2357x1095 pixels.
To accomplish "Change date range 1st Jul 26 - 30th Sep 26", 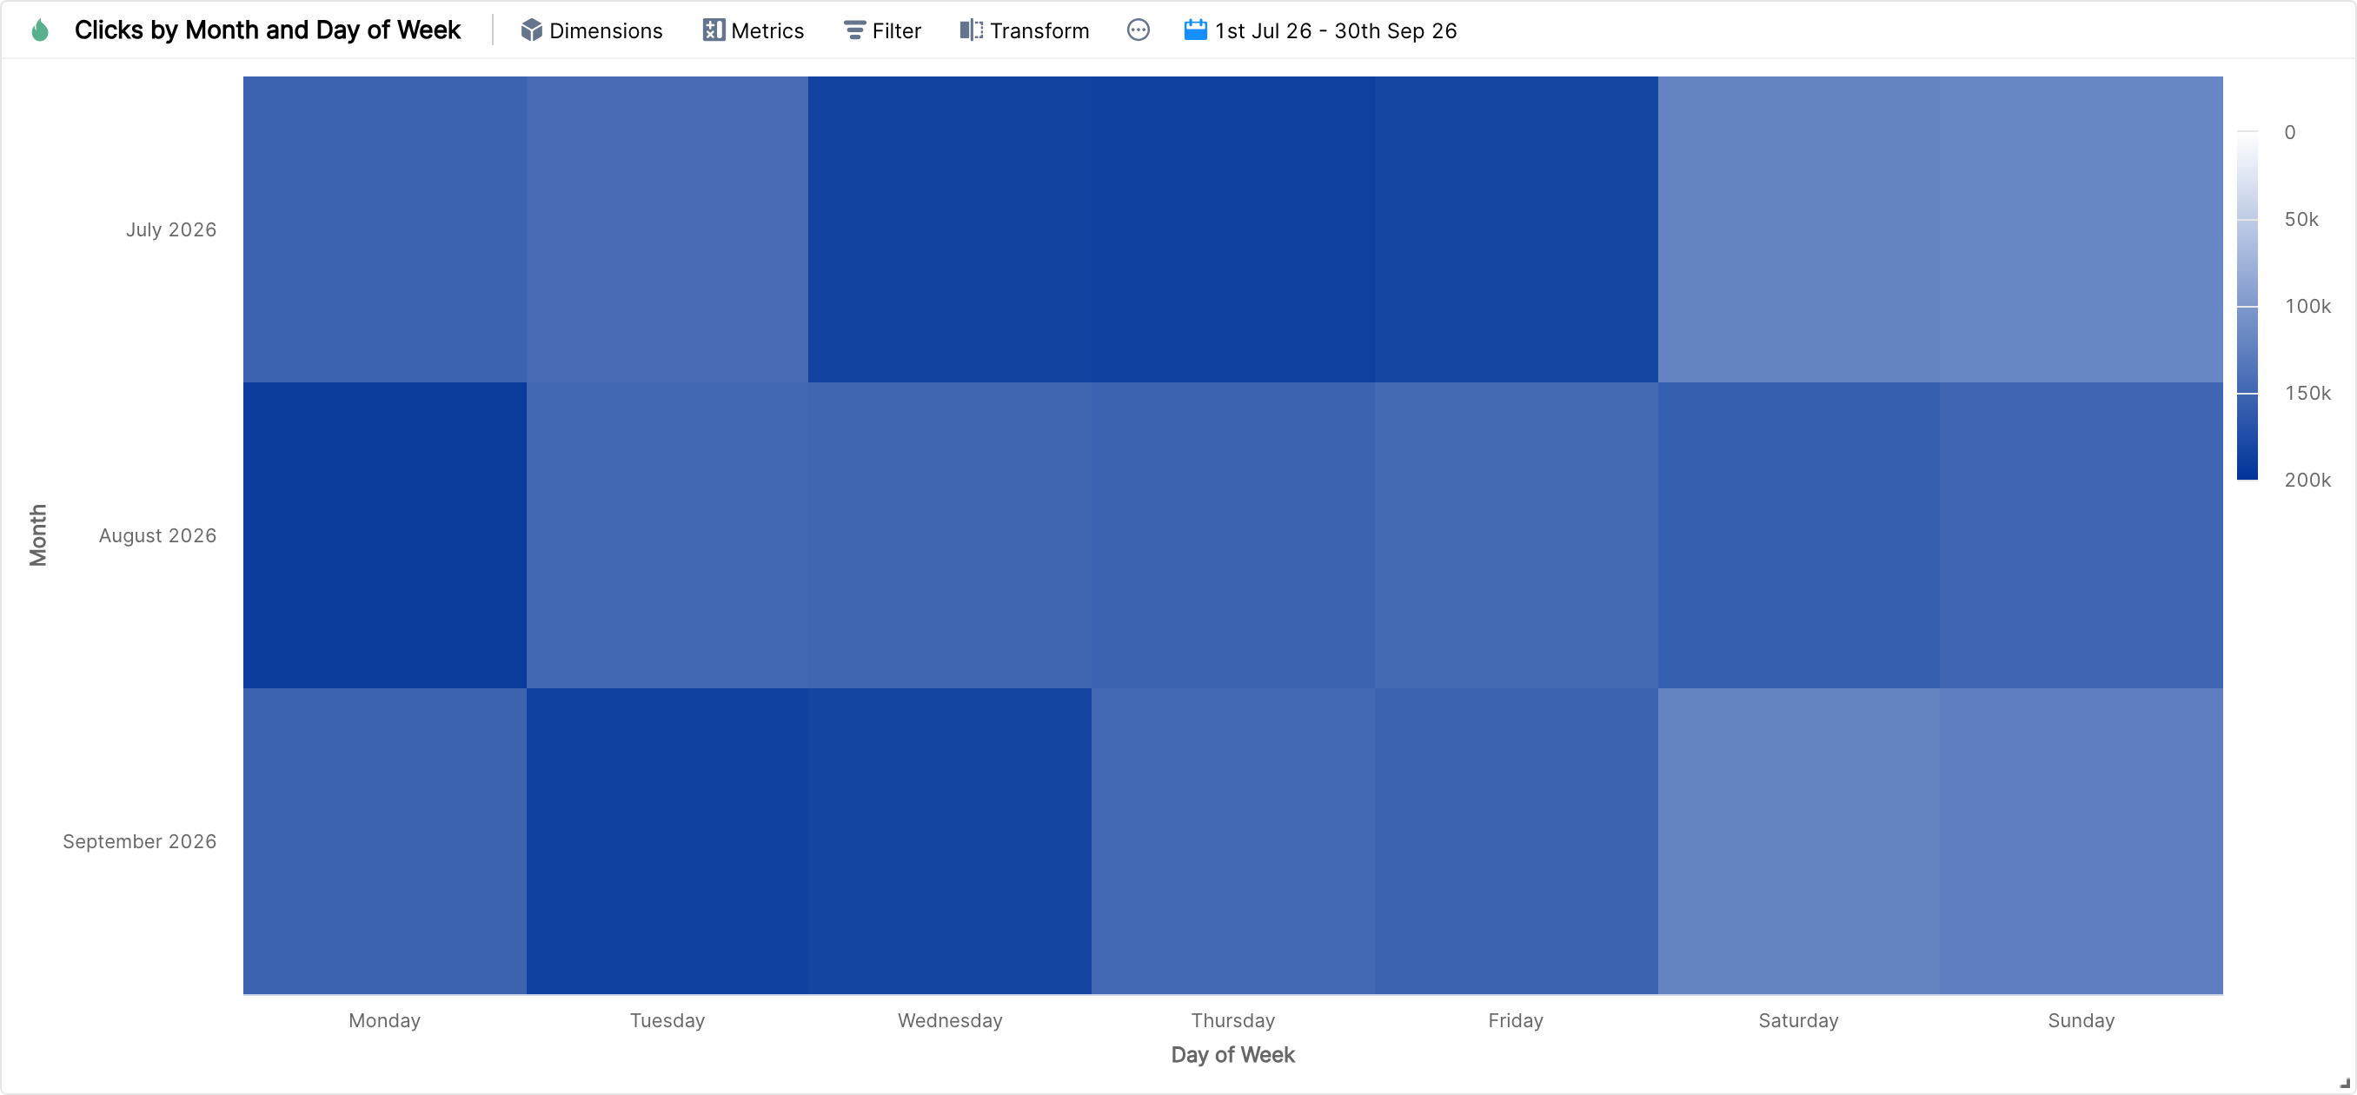I will [x=1336, y=31].
